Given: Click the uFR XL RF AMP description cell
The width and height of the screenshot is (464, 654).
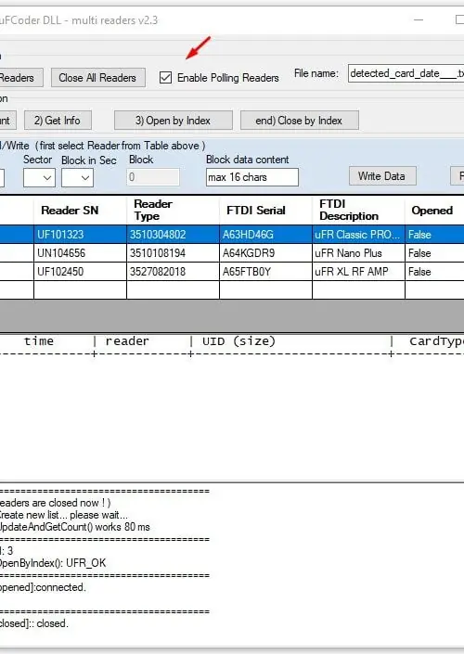Looking at the screenshot, I should point(358,272).
